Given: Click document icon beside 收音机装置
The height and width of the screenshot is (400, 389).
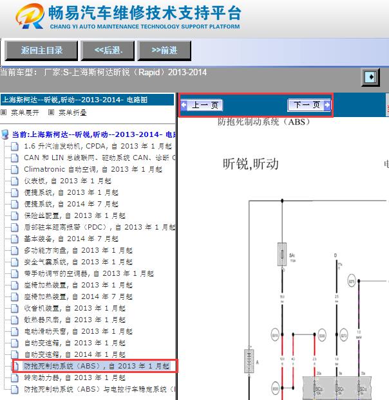Looking at the screenshot, I should pyautogui.click(x=15, y=309).
